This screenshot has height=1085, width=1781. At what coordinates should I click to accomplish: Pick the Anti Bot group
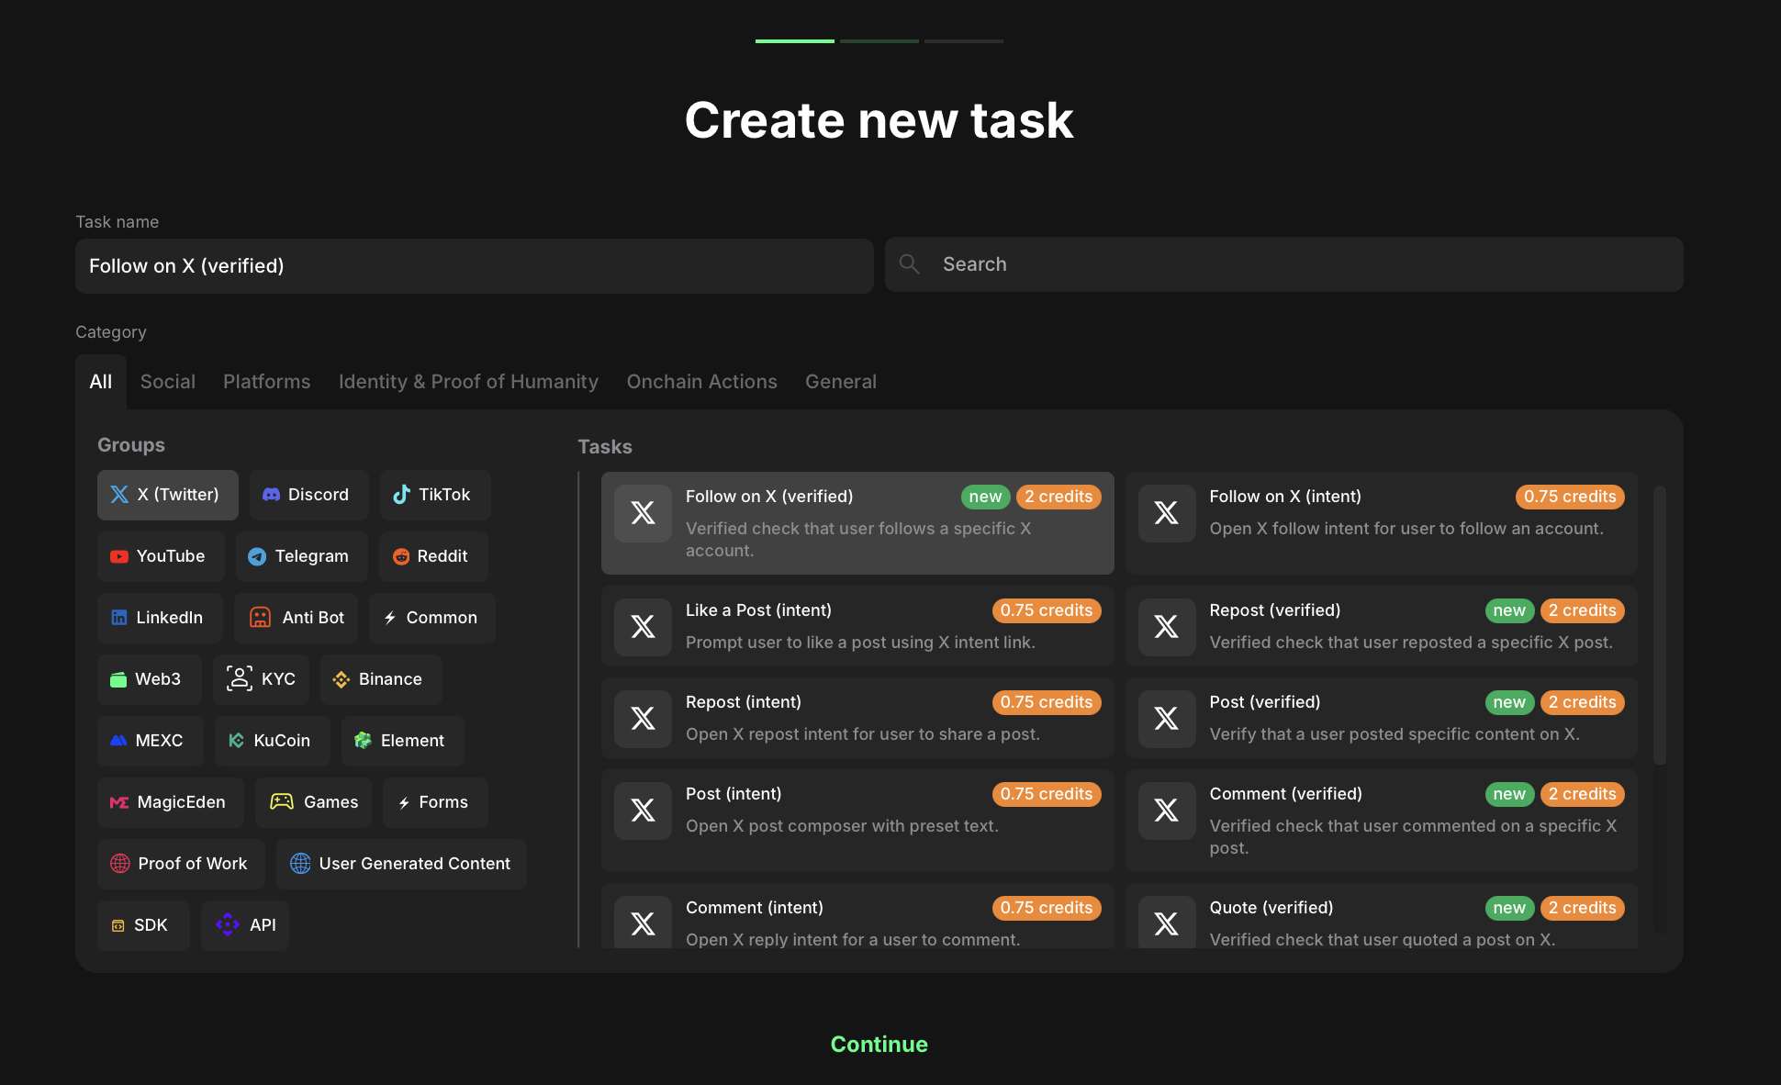pos(296,618)
